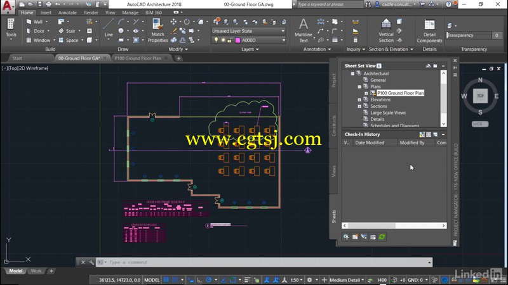Switch to P100 Ground Floor Plan drawing tab

138,58
